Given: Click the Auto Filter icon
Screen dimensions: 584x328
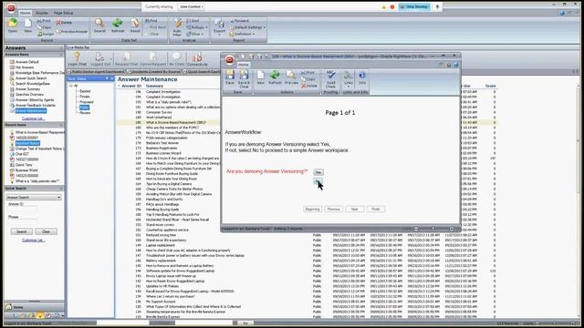Looking at the screenshot, I should pyautogui.click(x=177, y=27).
